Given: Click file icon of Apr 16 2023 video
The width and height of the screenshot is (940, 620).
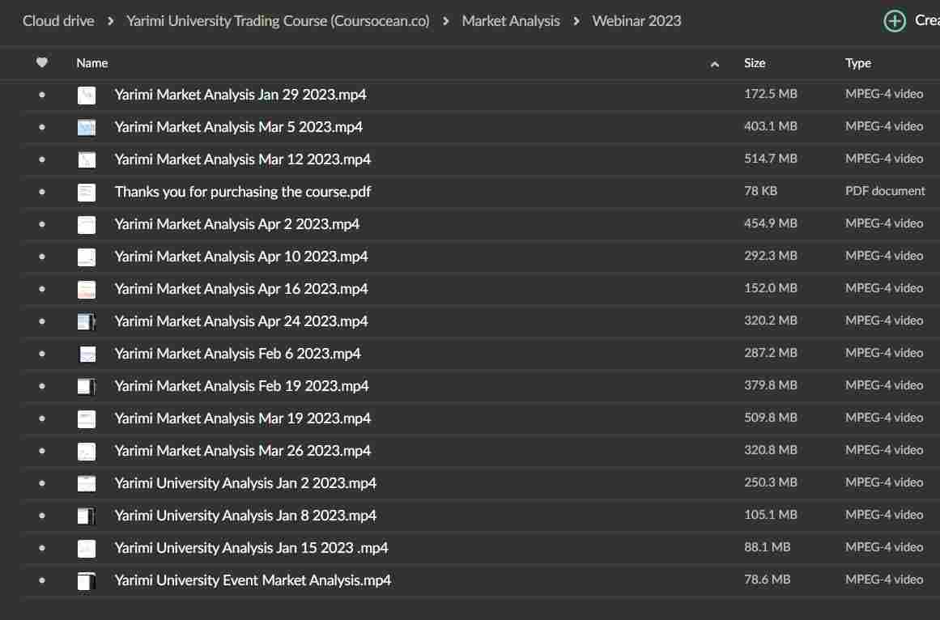Looking at the screenshot, I should coord(87,289).
